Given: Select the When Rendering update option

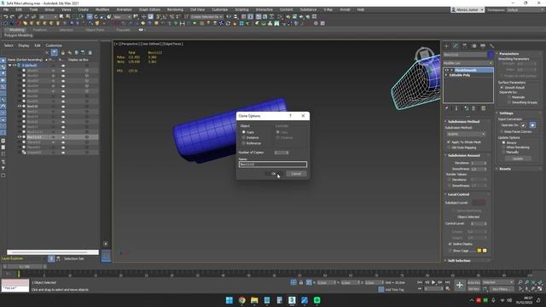Looking at the screenshot, I should (x=503, y=148).
